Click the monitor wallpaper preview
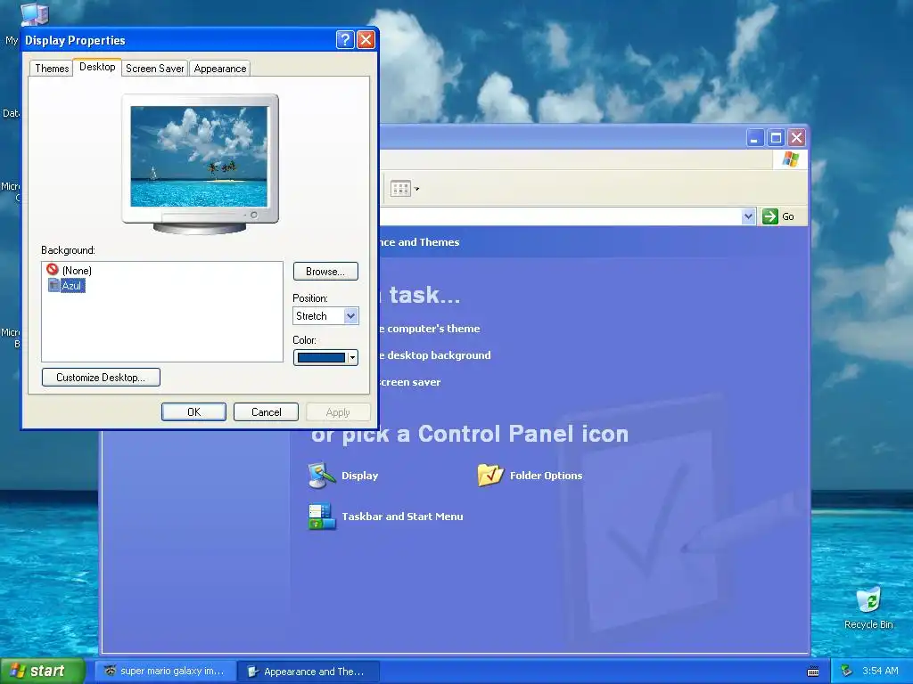913x684 pixels. (199, 156)
